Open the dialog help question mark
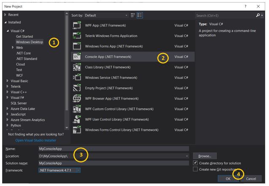The image size is (269, 186). coord(245,6)
